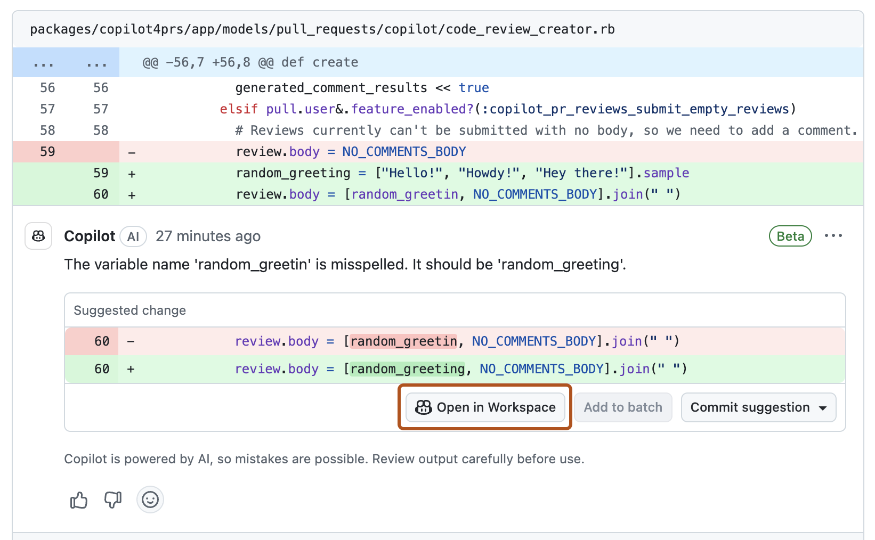
Task: Click the code_review_creator.rb file path
Action: [322, 29]
